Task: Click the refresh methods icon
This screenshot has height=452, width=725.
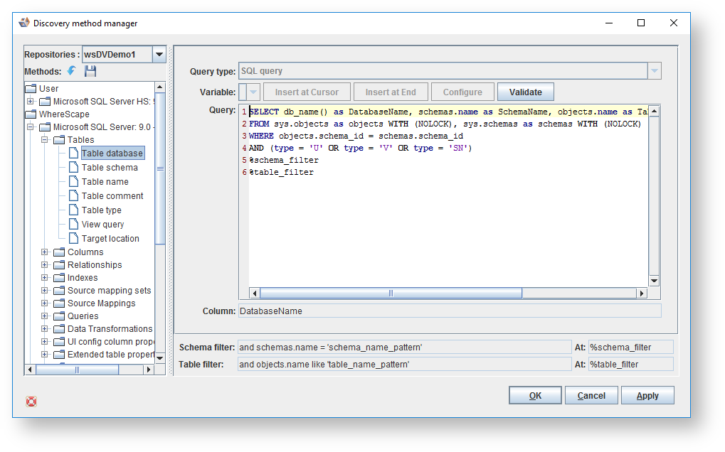Action: click(x=72, y=71)
